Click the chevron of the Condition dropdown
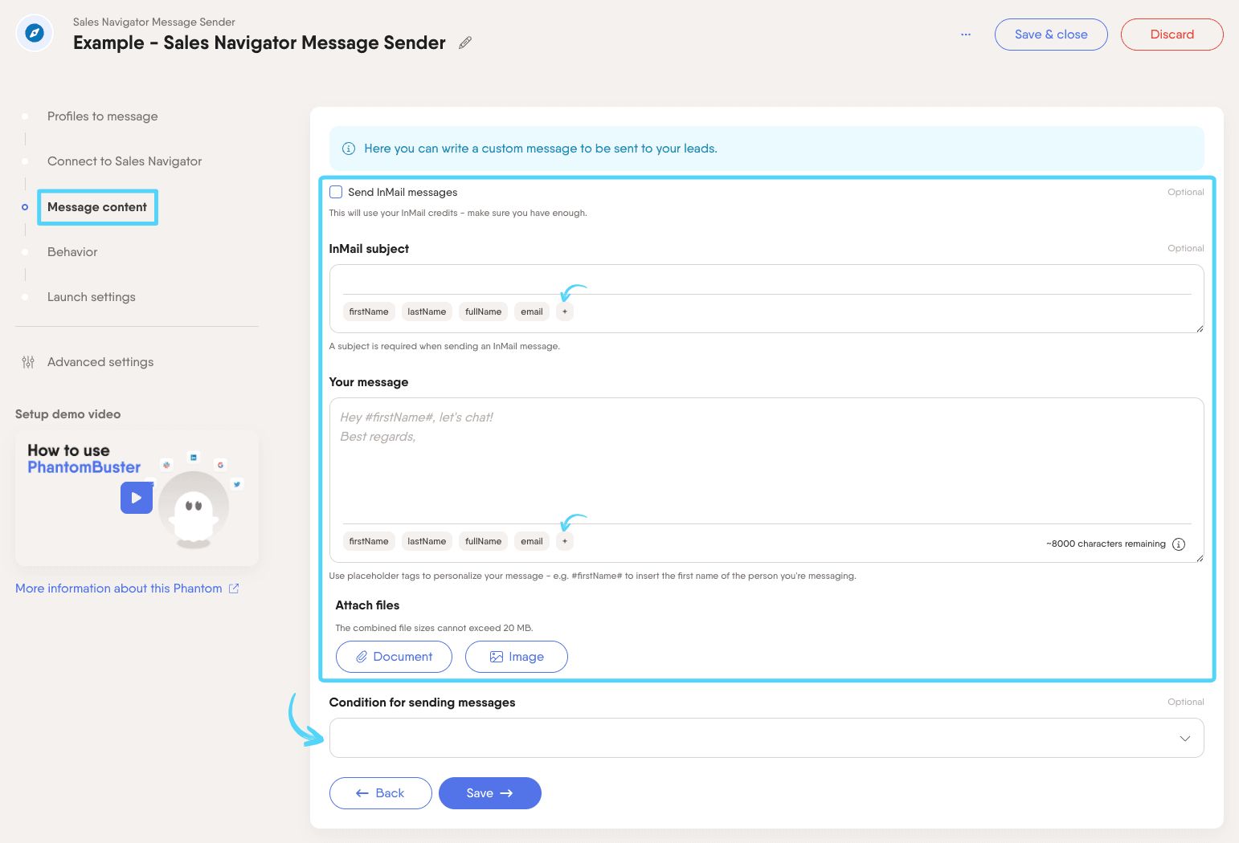This screenshot has width=1239, height=843. point(1184,738)
